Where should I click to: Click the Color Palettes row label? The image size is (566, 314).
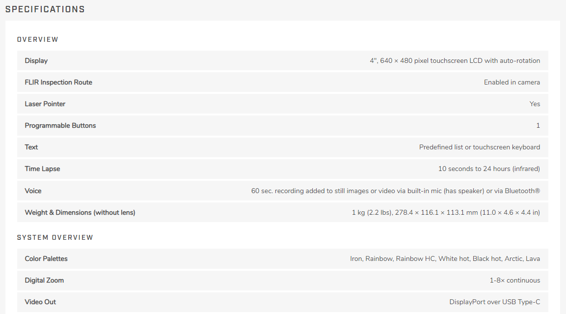click(x=46, y=258)
